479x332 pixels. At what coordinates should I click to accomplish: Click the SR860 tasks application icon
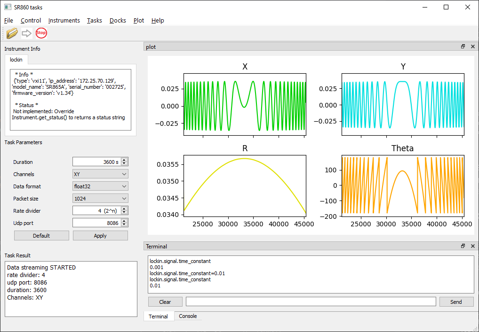coord(7,7)
